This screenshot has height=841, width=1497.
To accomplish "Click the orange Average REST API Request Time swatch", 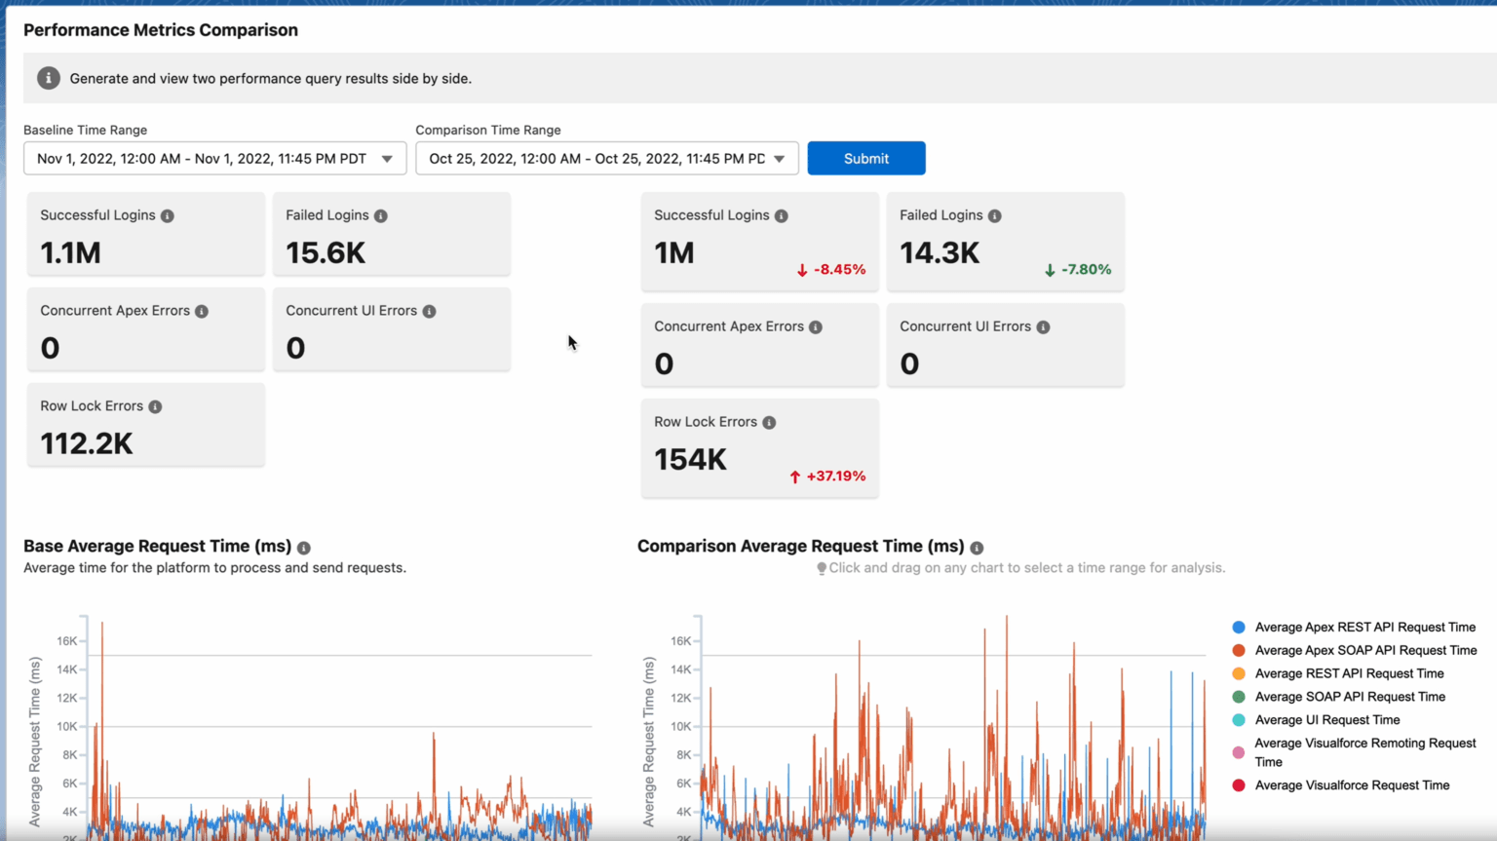I will (x=1239, y=674).
